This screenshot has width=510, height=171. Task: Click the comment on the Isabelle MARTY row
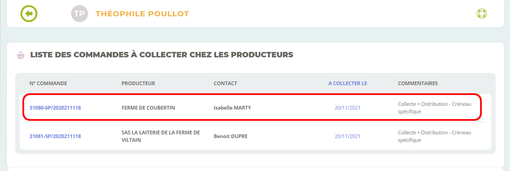tap(435, 108)
